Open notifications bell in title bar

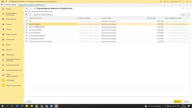point(161,1)
